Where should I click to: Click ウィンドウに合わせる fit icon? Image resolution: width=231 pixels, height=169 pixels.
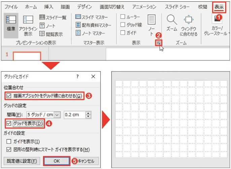[x=189, y=25]
